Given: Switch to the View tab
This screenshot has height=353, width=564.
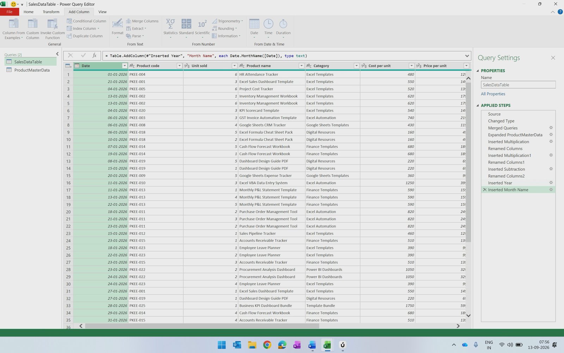Looking at the screenshot, I should [103, 12].
